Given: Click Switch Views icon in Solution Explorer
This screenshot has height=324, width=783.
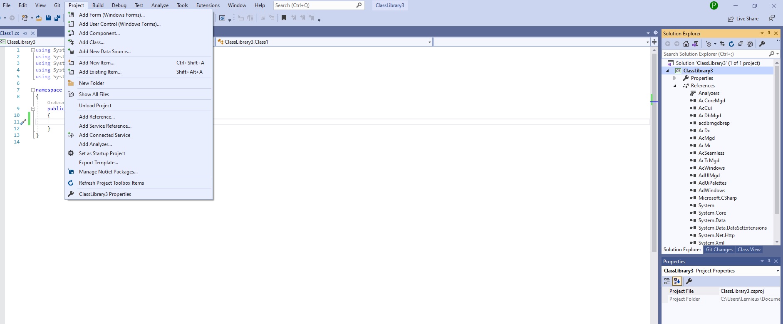Looking at the screenshot, I should click(695, 44).
